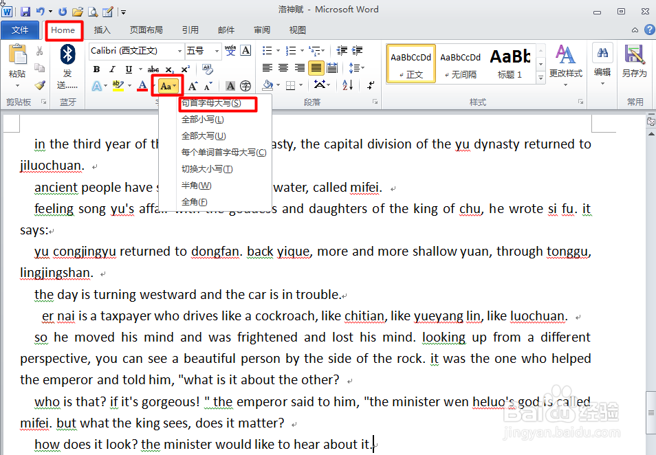The height and width of the screenshot is (455, 656).
Task: Click the enclosed character icon
Action: pos(245,86)
